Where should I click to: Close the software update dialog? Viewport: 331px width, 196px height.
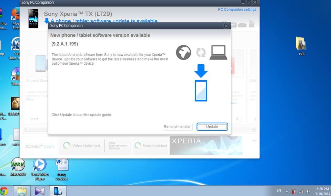pos(226,26)
